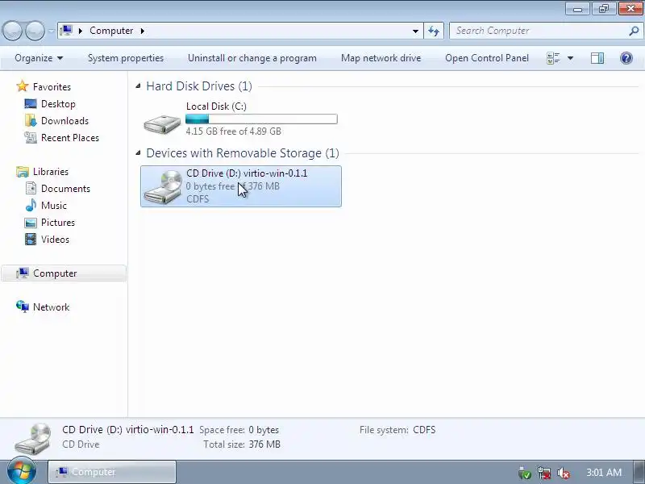Click Open Control Panel
Screen dimensions: 645x484
click(x=487, y=58)
